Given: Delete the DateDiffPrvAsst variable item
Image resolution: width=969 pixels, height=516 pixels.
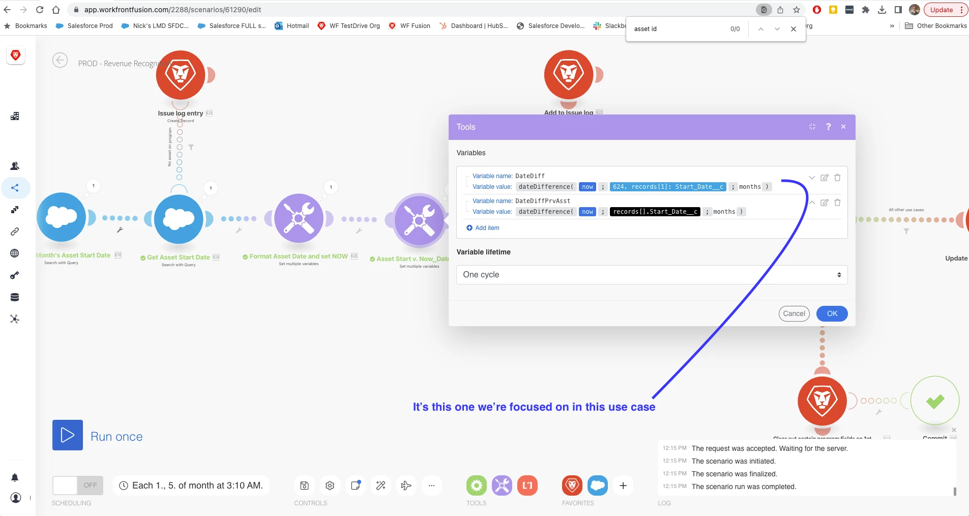Looking at the screenshot, I should click(837, 203).
